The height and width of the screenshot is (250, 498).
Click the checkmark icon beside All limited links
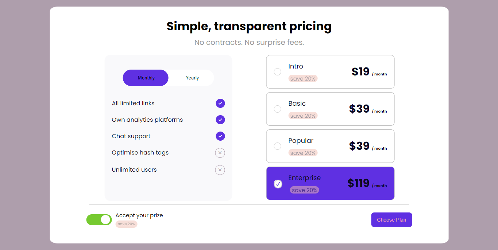coord(220,103)
